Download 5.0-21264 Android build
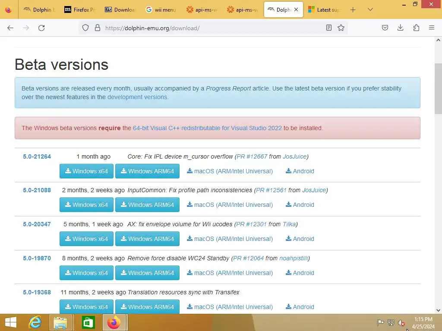 pos(300,171)
